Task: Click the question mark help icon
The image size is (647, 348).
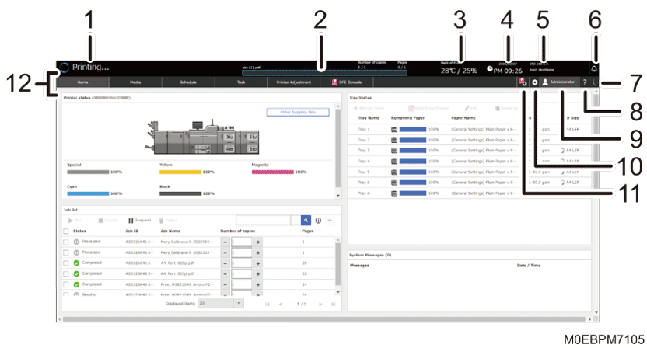Action: tap(584, 82)
